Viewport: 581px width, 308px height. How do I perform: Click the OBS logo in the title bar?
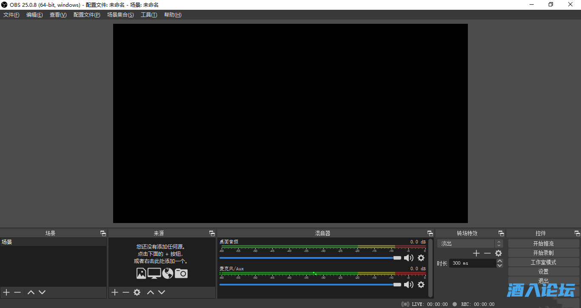[4, 5]
